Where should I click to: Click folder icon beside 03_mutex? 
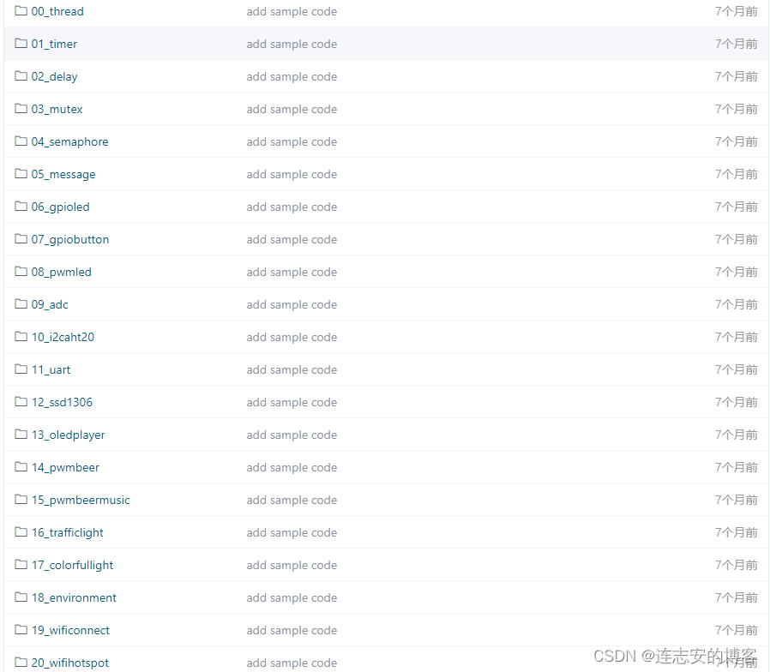click(21, 109)
